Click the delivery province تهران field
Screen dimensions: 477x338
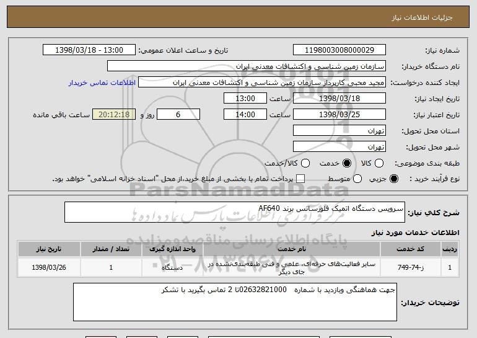pos(339,131)
